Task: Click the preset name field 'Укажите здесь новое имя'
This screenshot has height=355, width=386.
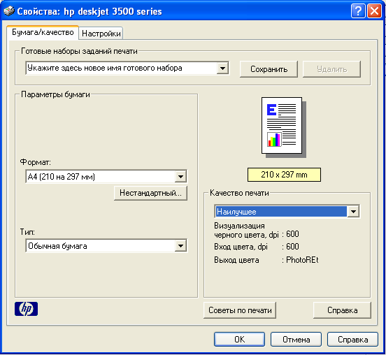Action: point(122,68)
